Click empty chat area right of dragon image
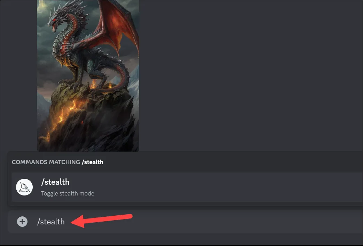This screenshot has height=246, width=363. tap(250, 74)
